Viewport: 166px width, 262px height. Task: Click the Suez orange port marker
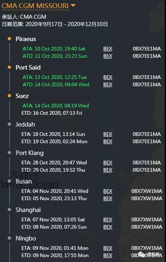(9, 96)
